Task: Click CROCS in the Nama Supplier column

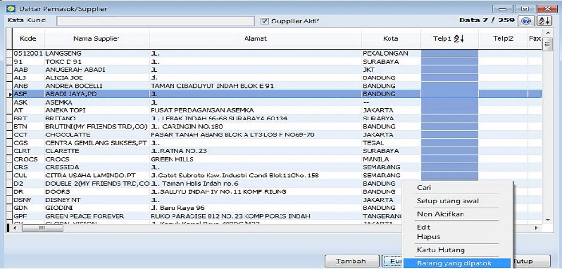Action: (57, 159)
